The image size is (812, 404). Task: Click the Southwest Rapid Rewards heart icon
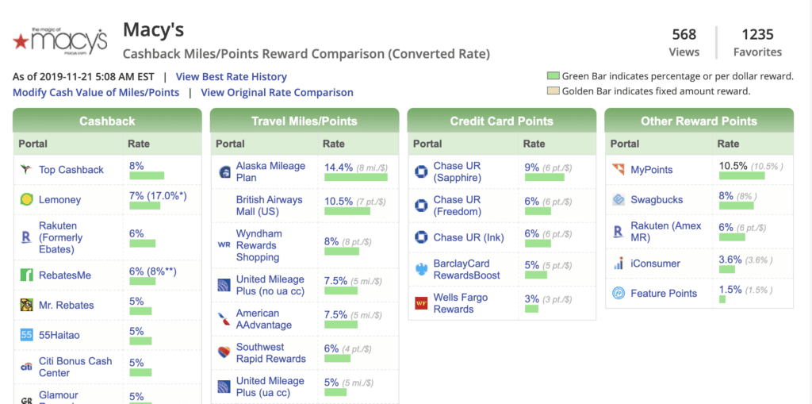pos(224,353)
